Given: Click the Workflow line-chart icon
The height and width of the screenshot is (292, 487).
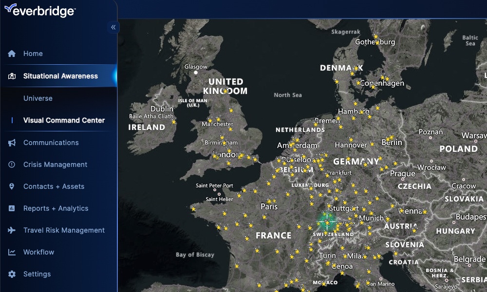Looking at the screenshot, I should pos(12,252).
